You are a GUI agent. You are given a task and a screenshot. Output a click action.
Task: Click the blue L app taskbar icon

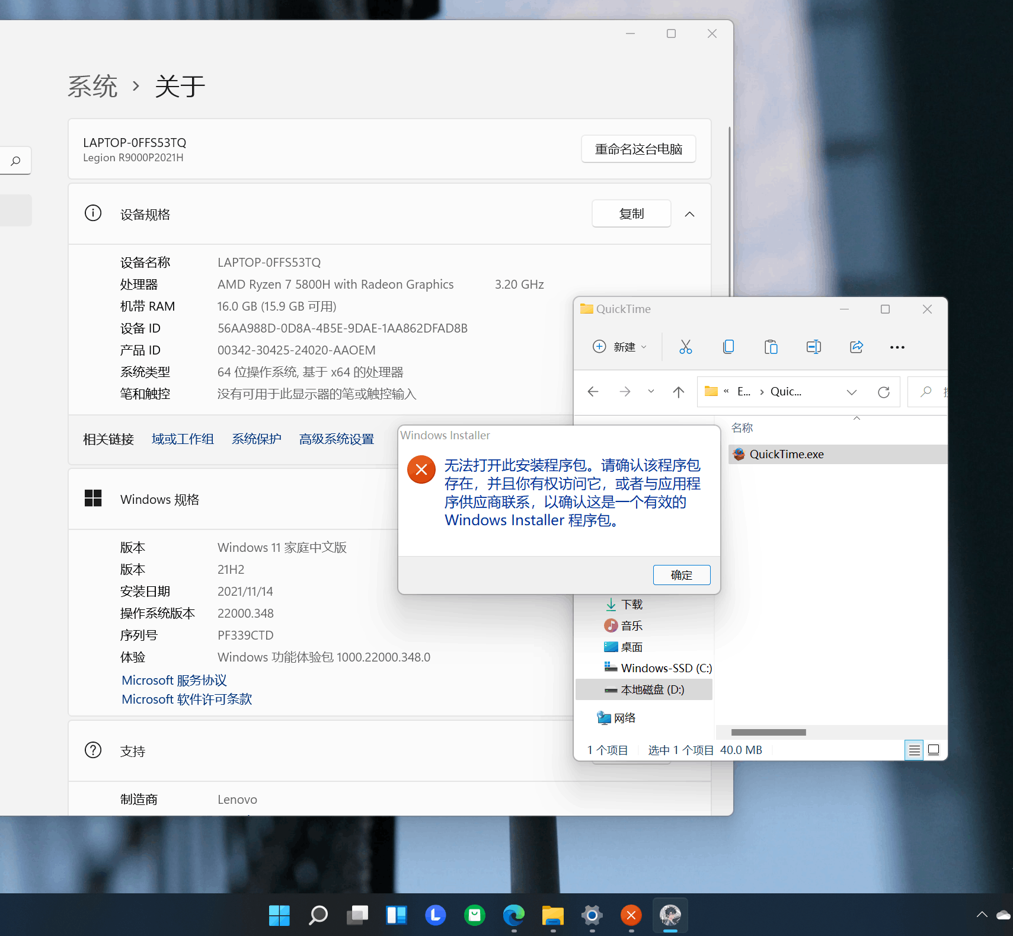436,915
